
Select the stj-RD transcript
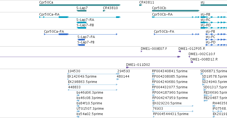point(214,28)
